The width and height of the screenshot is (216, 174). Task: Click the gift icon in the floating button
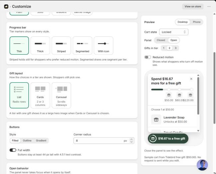[153, 139]
